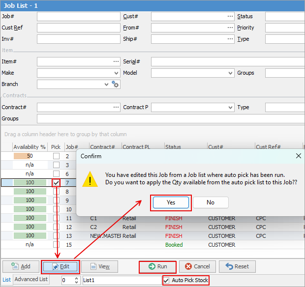The height and width of the screenshot is (287, 305).
Task: Select contract C1 in job 11 row
Action: click(x=93, y=218)
